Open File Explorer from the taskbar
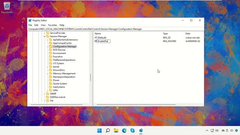 point(116,130)
